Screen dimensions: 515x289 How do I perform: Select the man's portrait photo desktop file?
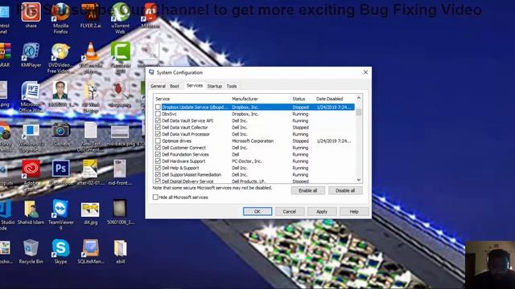coord(61,95)
